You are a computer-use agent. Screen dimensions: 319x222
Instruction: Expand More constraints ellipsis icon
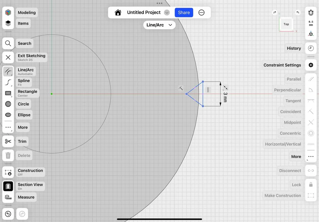click(x=311, y=157)
